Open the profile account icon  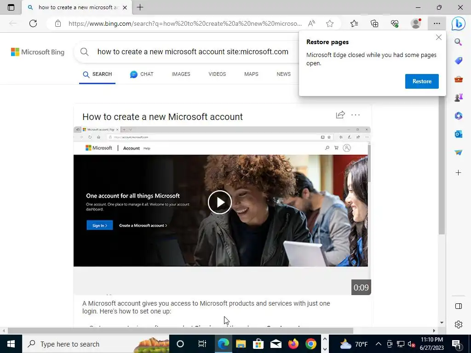(x=416, y=23)
